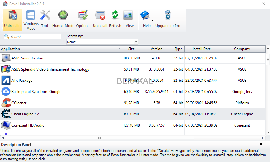Select the Uninstaller toolbar button
The image size is (270, 162).
[x=13, y=20]
